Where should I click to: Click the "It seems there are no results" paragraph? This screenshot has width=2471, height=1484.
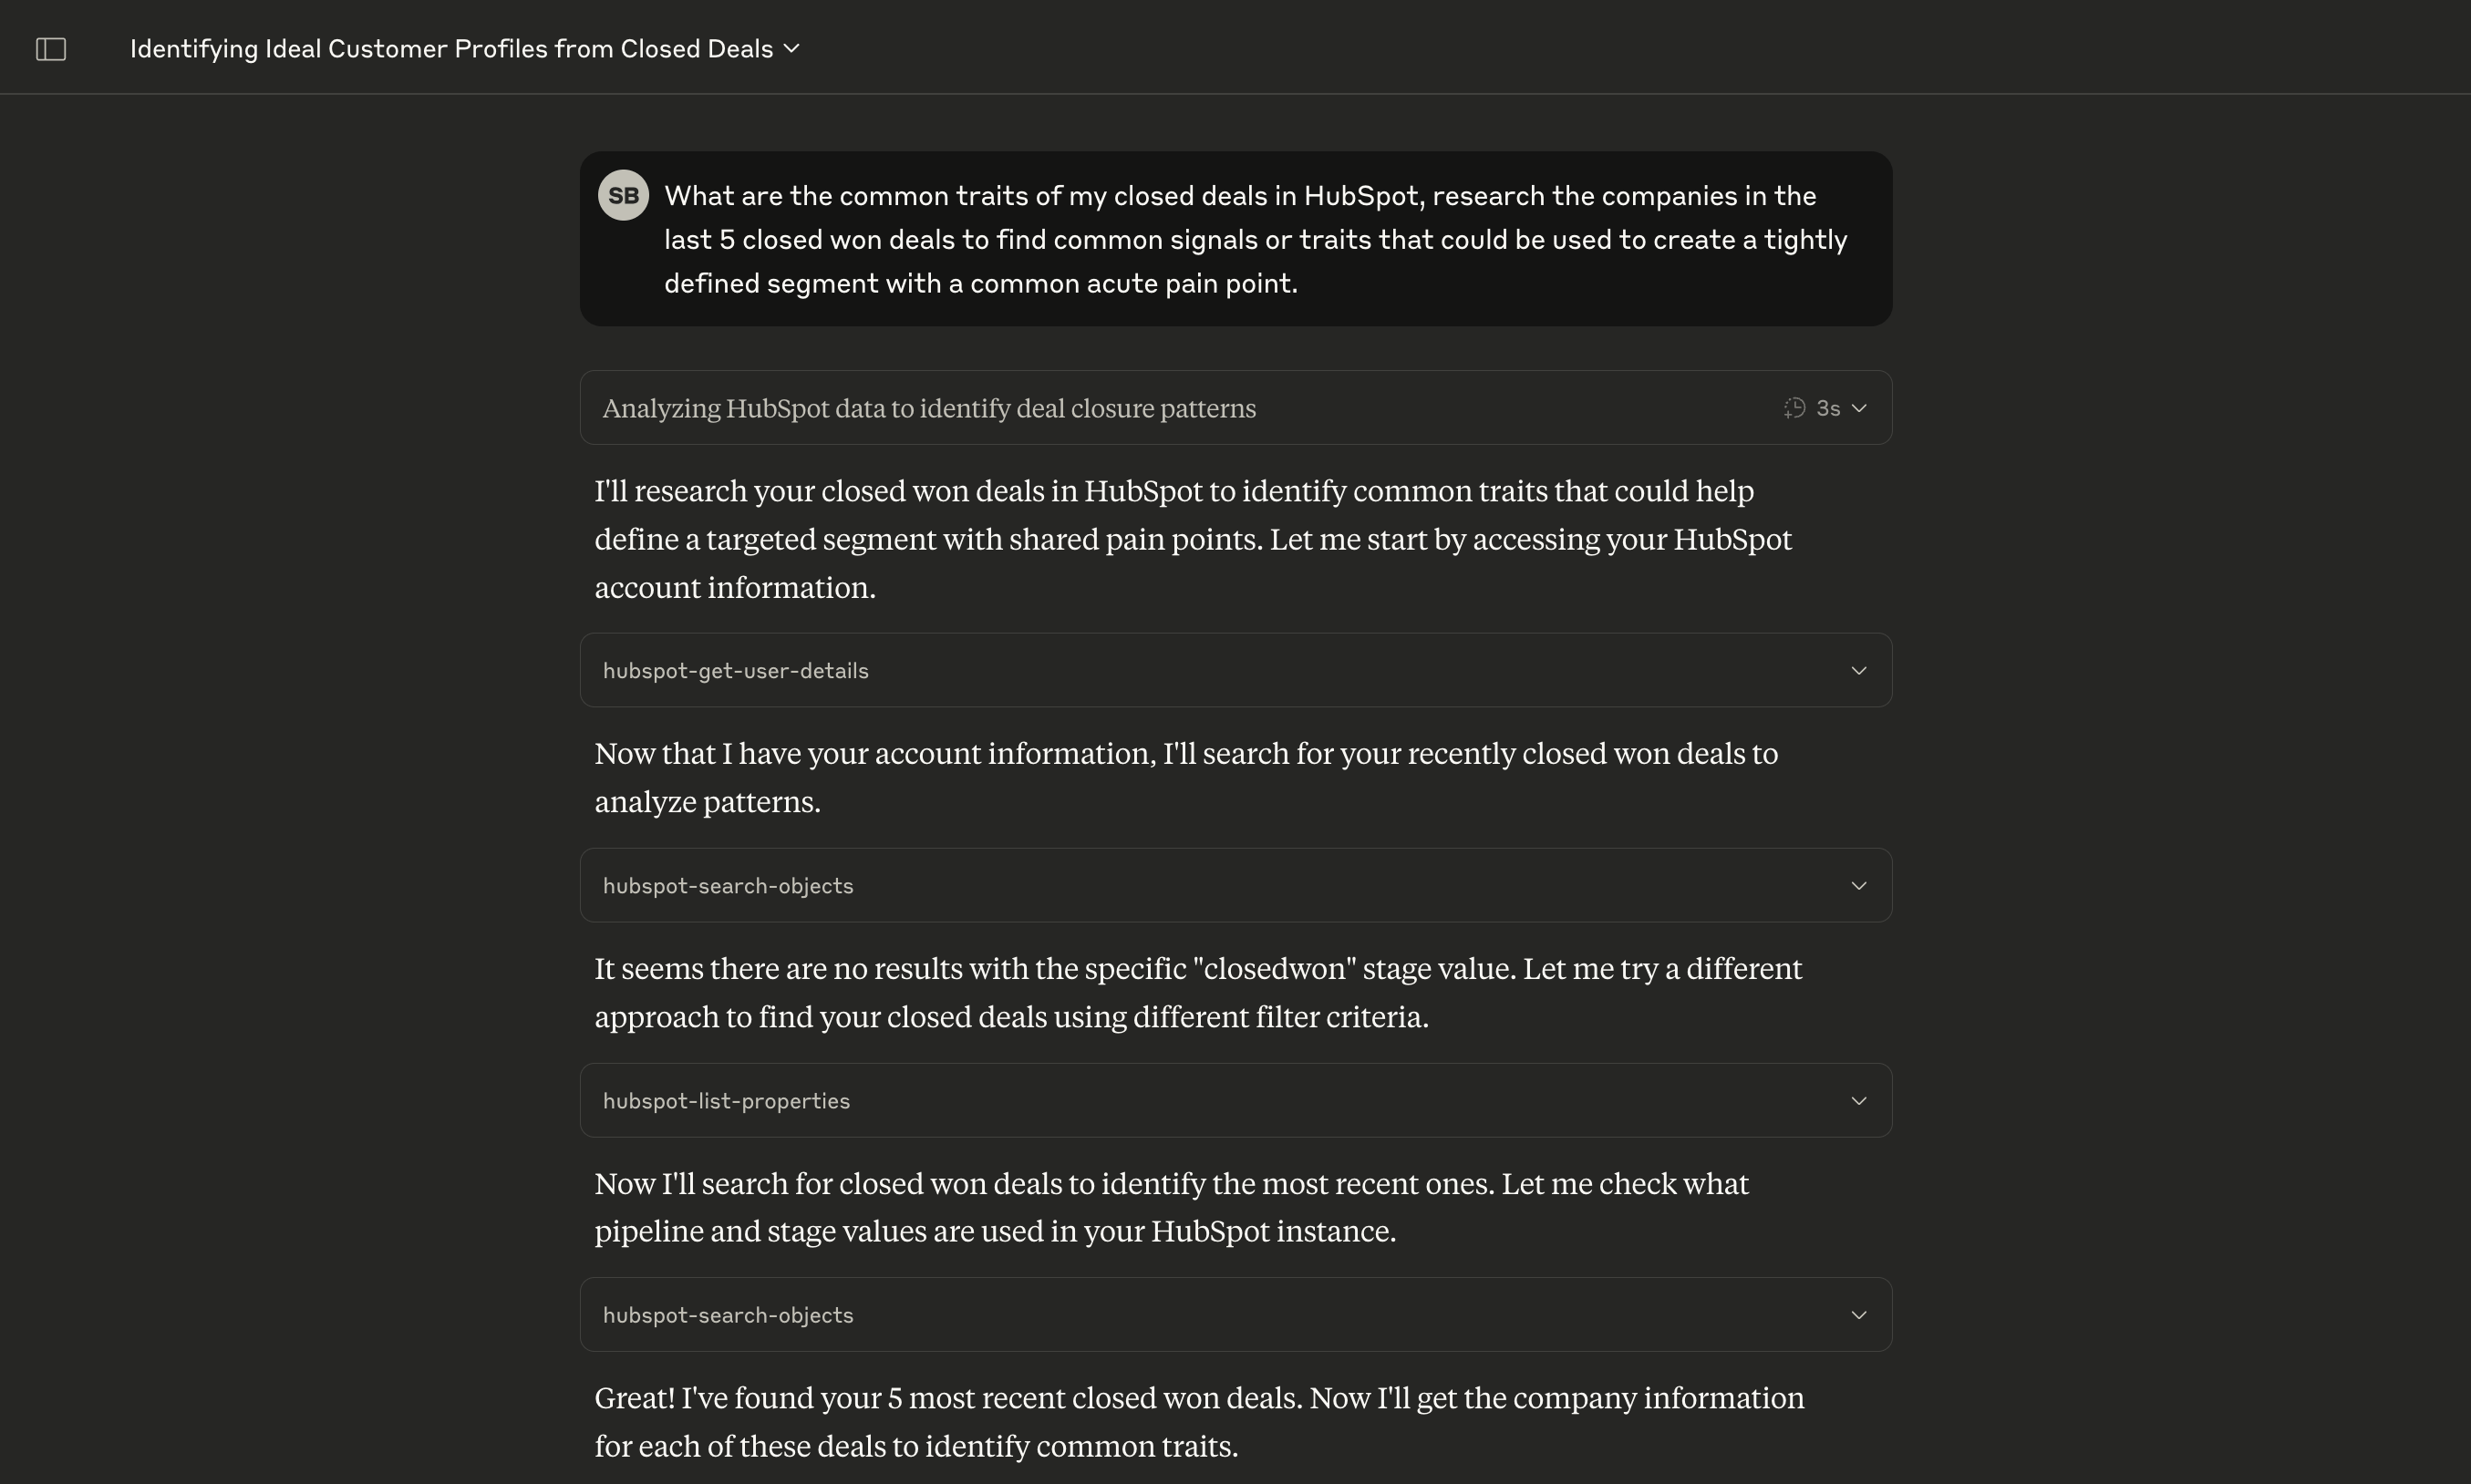click(x=1198, y=992)
